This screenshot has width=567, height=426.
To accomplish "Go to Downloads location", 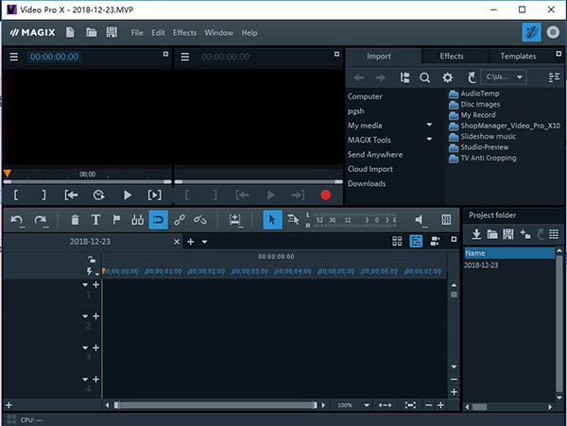I will (367, 183).
